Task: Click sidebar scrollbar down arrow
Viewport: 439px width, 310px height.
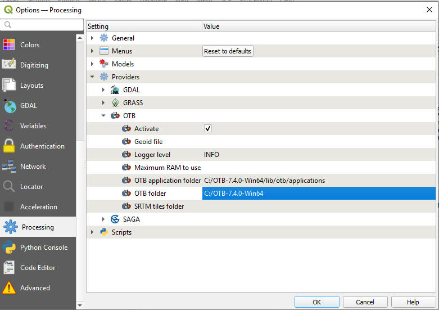Action: (x=80, y=305)
